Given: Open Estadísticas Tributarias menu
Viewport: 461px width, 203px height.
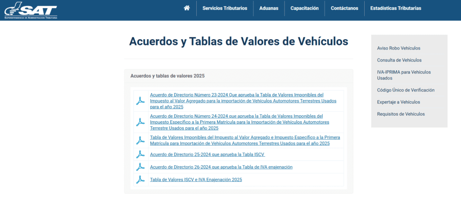Looking at the screenshot, I should click(x=395, y=8).
